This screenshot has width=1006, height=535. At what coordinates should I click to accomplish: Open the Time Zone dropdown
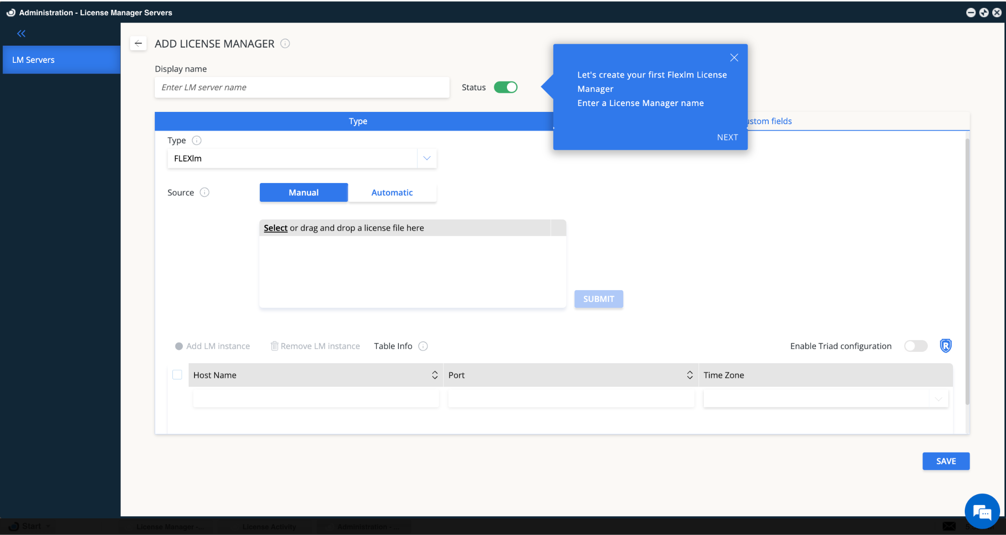click(x=938, y=399)
